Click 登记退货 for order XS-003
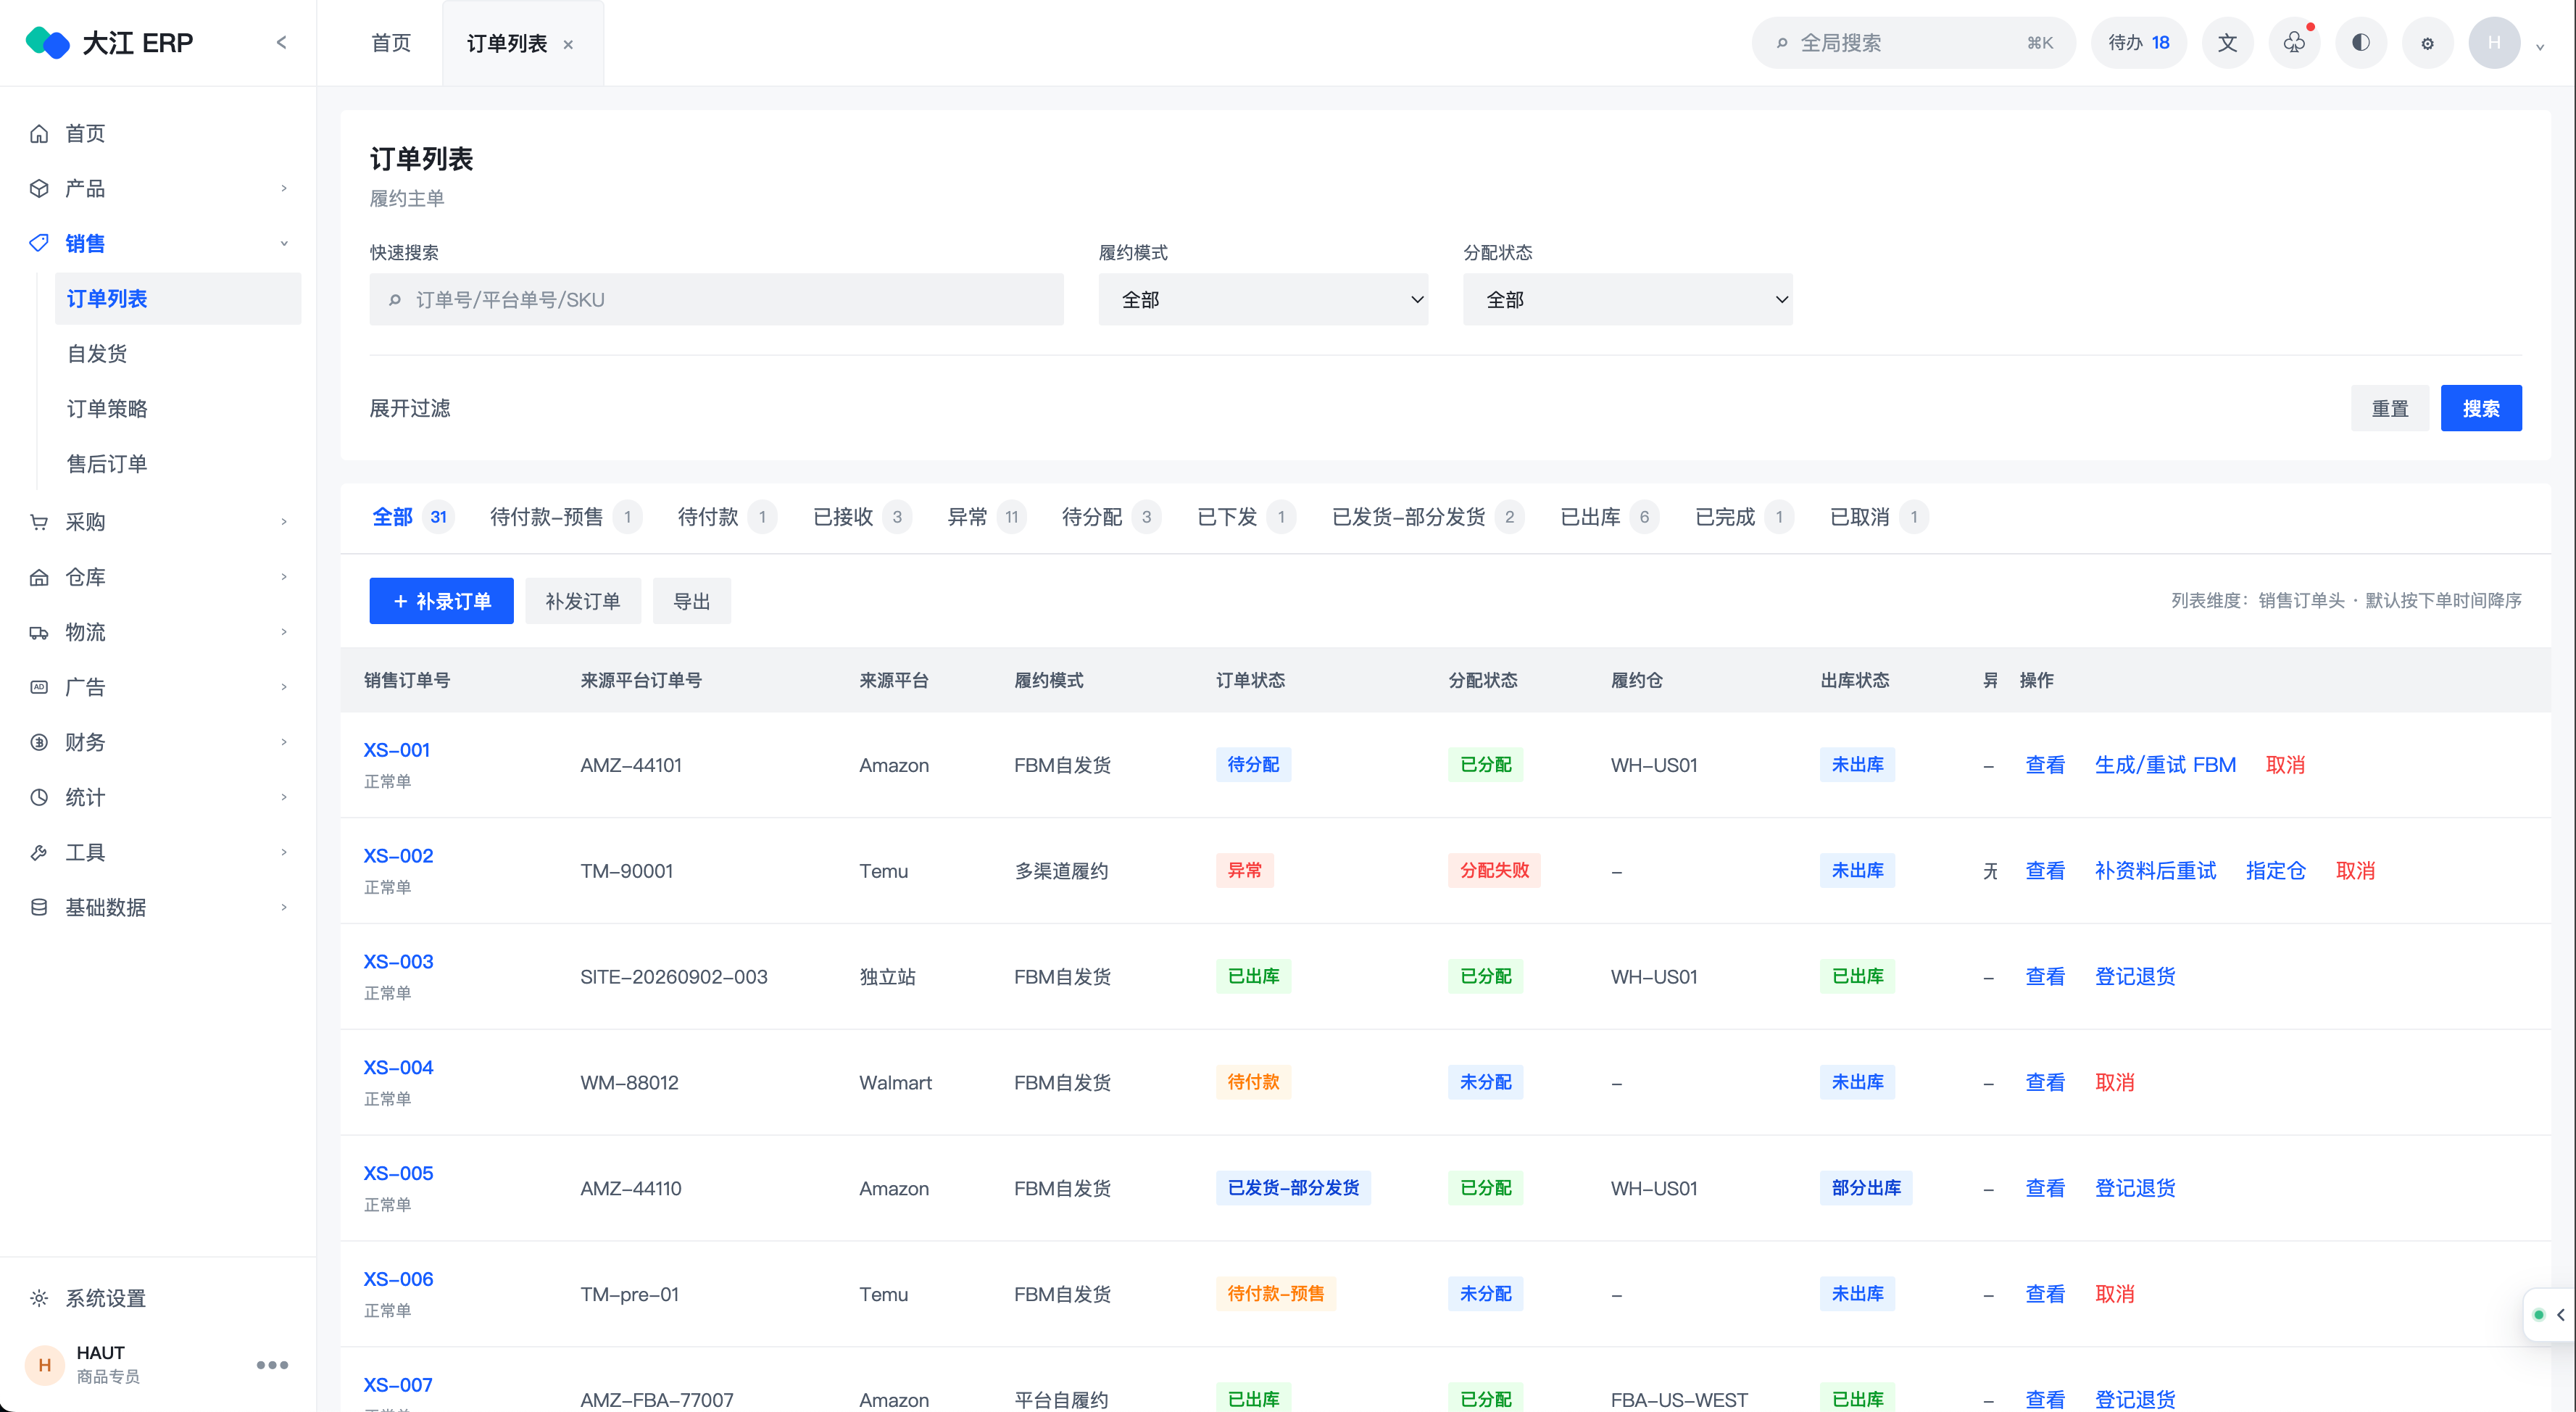The height and width of the screenshot is (1412, 2576). pyautogui.click(x=2135, y=977)
